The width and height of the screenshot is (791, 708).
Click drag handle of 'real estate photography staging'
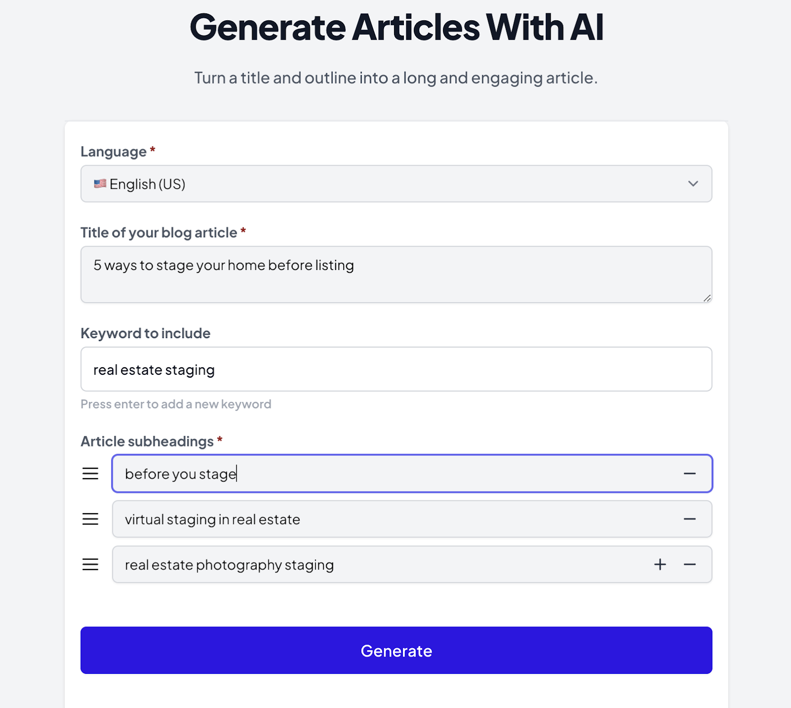coord(90,565)
